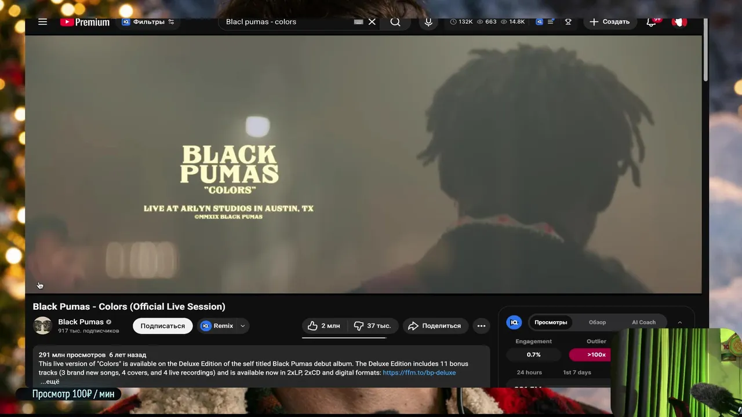
Task: Open the Black Pumas channel name link
Action: point(81,322)
